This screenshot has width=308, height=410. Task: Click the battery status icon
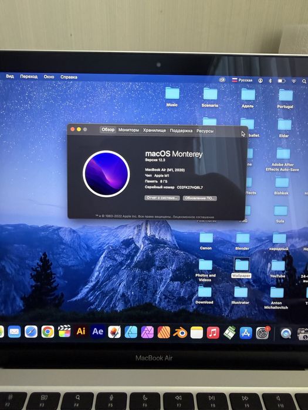tap(282, 81)
